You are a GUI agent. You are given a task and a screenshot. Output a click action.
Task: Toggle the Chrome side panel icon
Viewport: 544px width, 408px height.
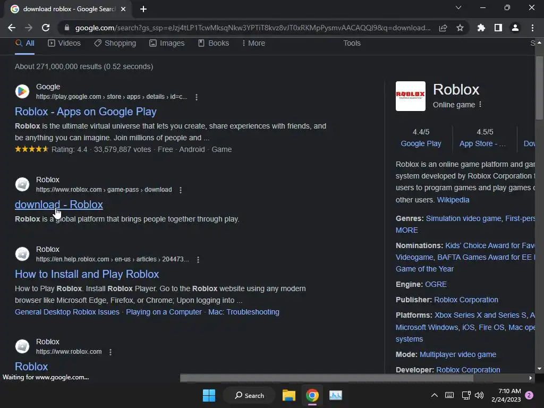(498, 28)
